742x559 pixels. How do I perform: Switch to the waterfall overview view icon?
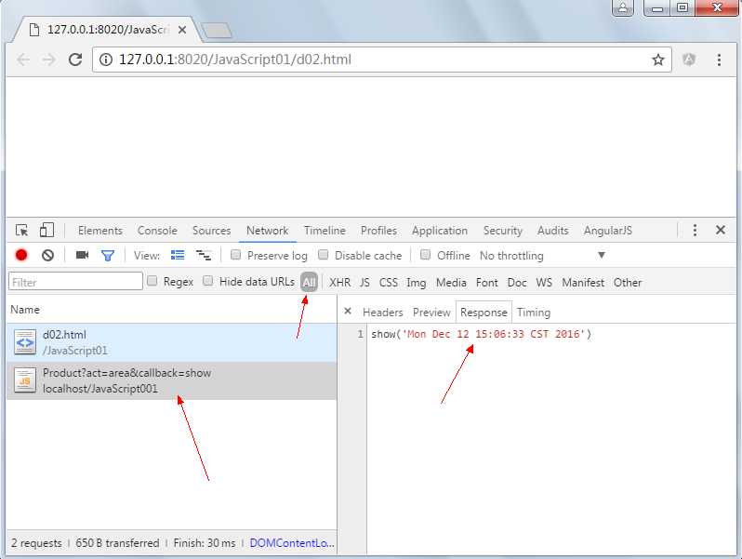[x=204, y=255]
